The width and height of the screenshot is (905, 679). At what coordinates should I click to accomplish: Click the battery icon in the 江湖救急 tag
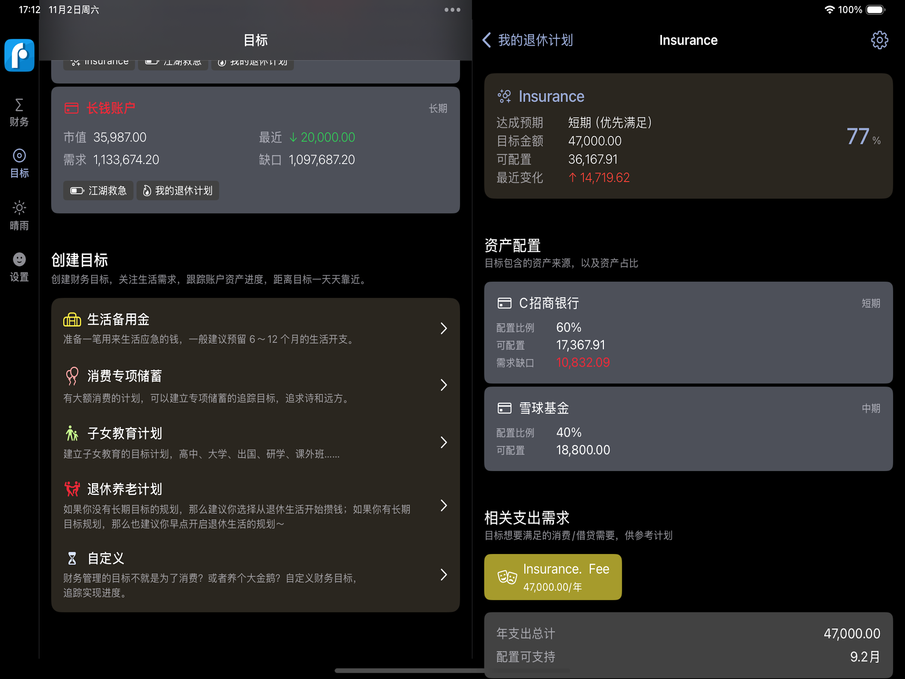(x=77, y=191)
